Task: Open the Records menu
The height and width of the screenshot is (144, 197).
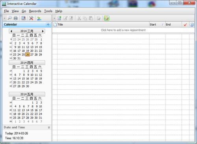Action: (x=35, y=11)
